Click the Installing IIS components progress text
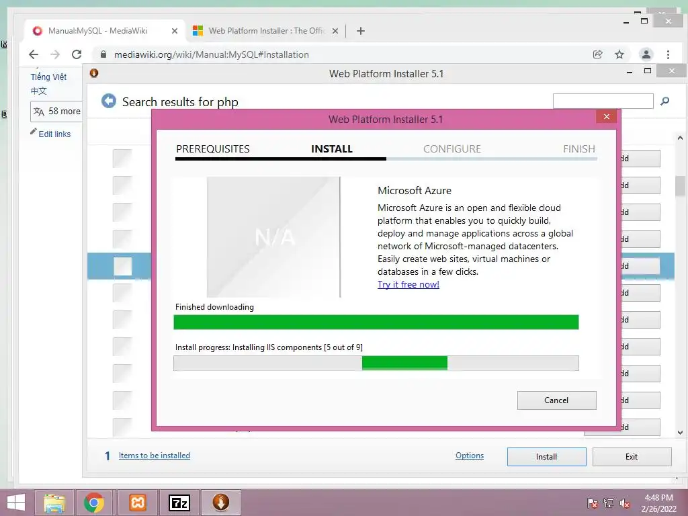Screen dimensions: 688x516 [x=269, y=347]
